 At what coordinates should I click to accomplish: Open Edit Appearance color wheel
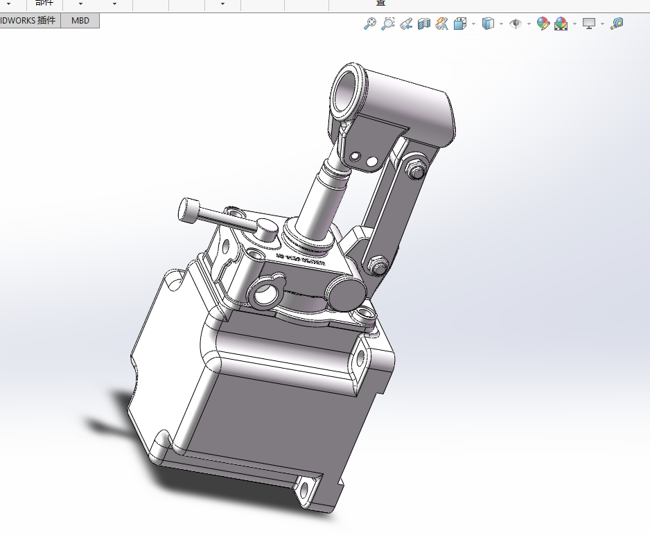point(543,24)
